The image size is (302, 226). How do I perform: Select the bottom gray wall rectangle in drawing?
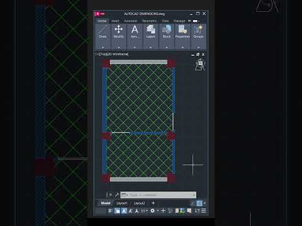tap(138, 180)
